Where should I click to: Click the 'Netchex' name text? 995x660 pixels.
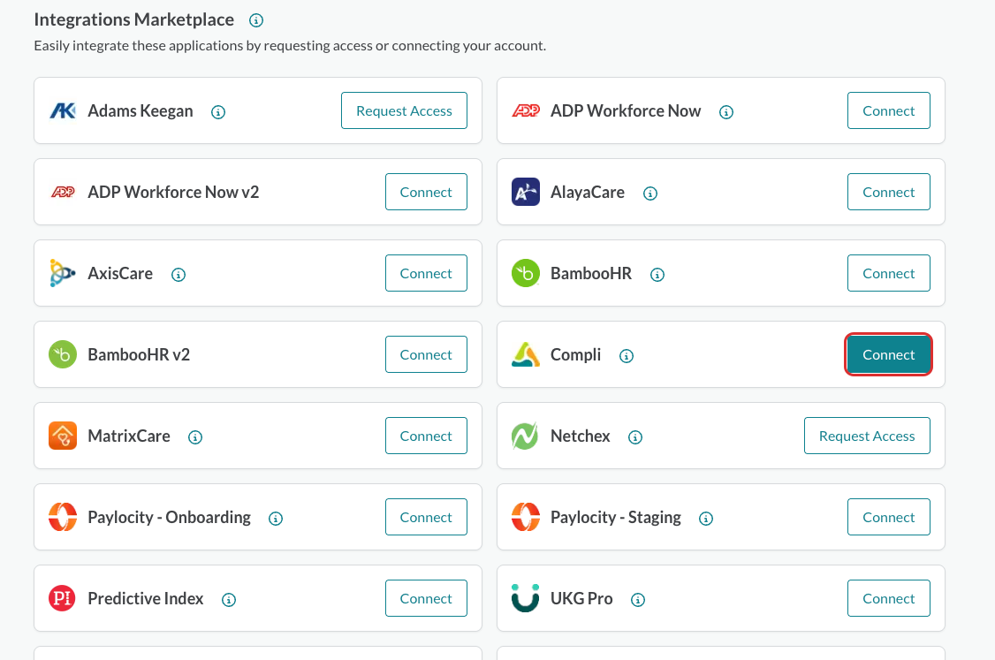click(580, 436)
